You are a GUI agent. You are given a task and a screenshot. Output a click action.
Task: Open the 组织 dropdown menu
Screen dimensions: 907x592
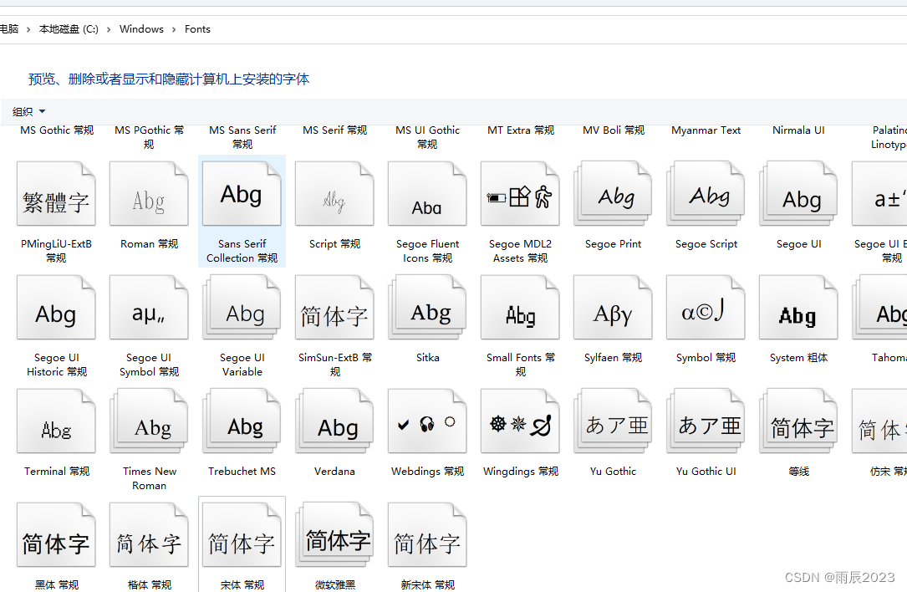tap(28, 111)
